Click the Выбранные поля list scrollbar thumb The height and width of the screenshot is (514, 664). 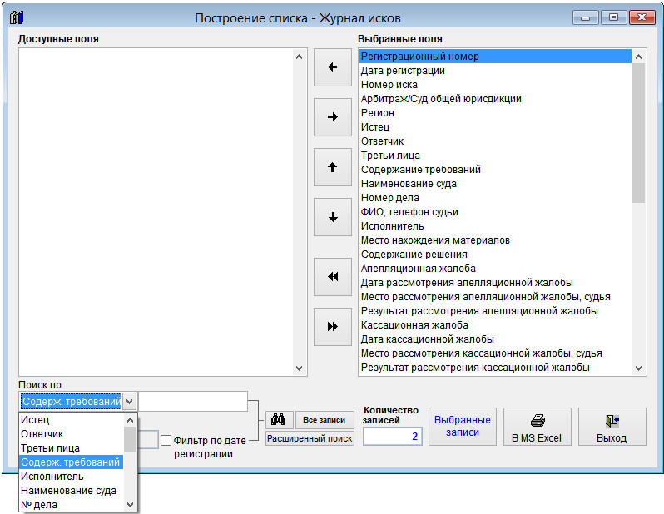638,133
